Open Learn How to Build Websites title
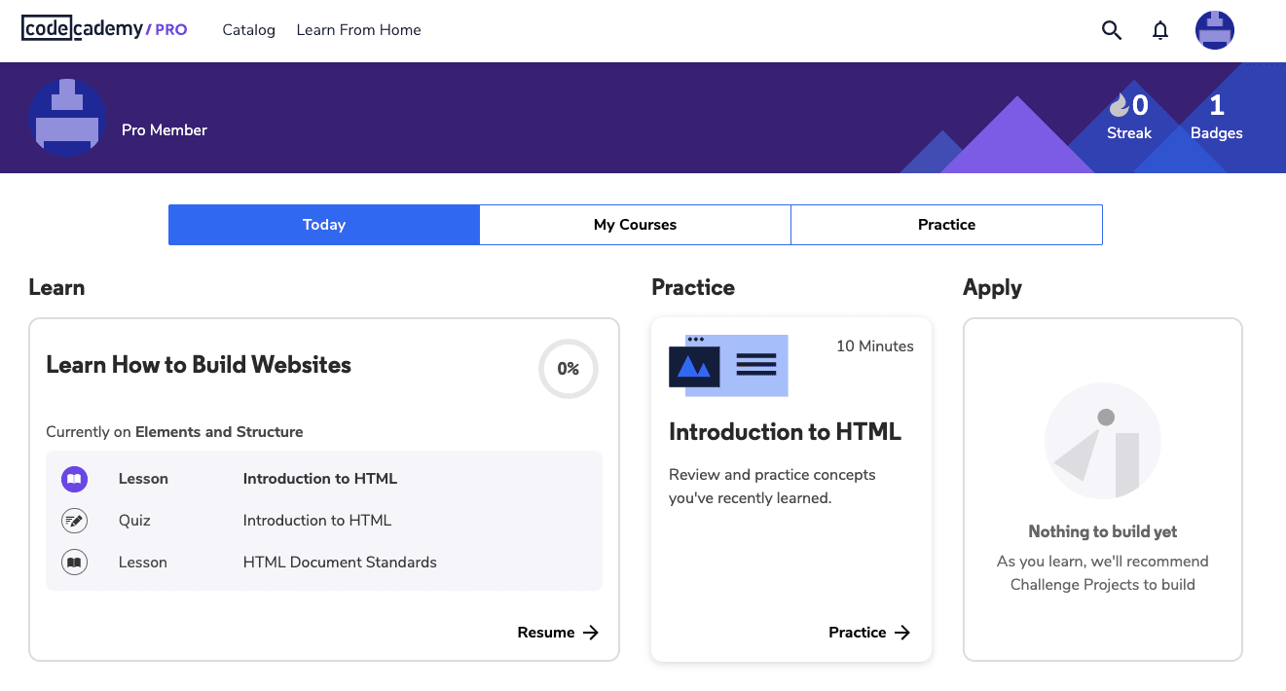The width and height of the screenshot is (1286, 691). point(199,365)
